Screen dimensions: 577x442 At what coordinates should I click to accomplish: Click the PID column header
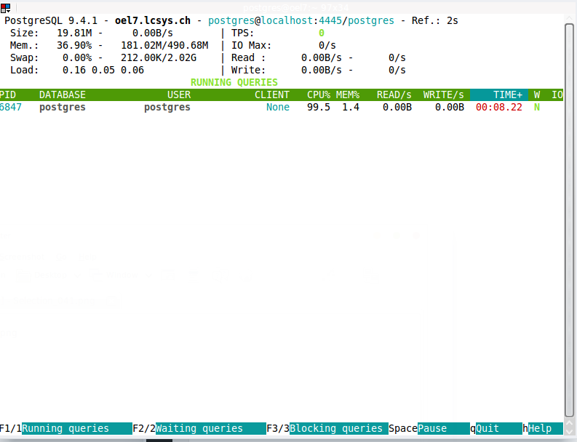tap(7, 95)
